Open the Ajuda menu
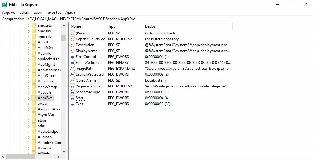 click(x=70, y=12)
